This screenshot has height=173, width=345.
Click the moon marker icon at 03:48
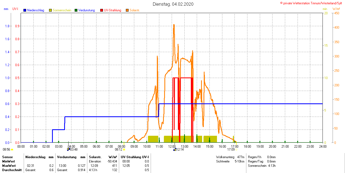pos(68,149)
